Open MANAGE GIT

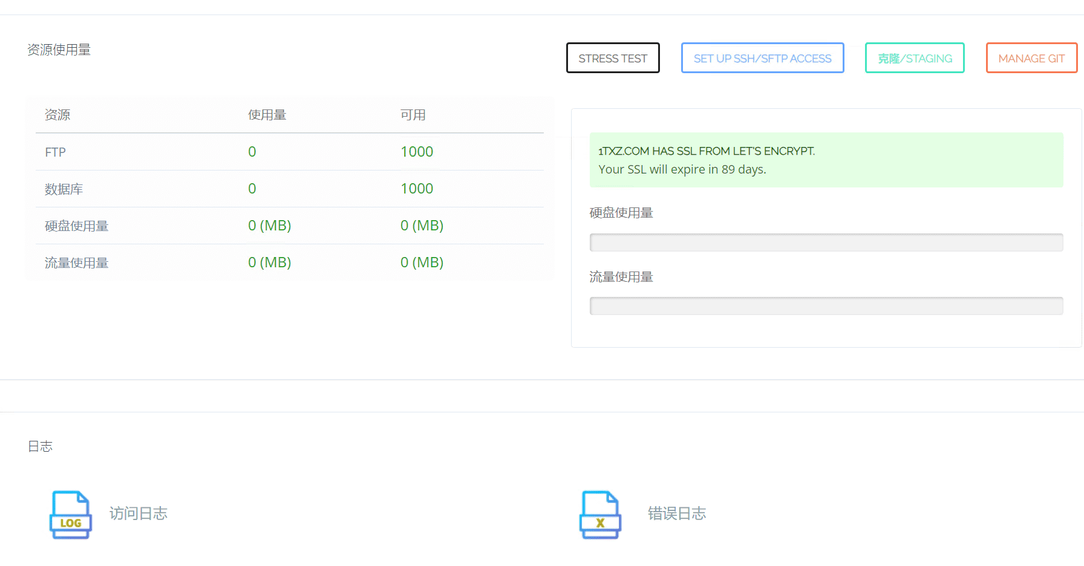[1031, 57]
